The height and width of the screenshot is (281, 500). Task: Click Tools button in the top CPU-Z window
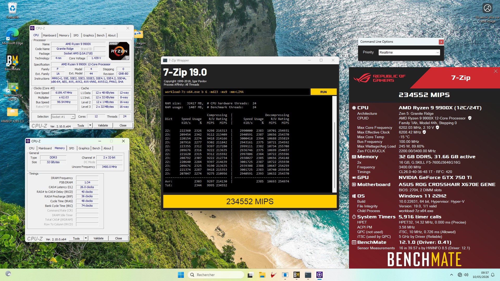click(81, 125)
